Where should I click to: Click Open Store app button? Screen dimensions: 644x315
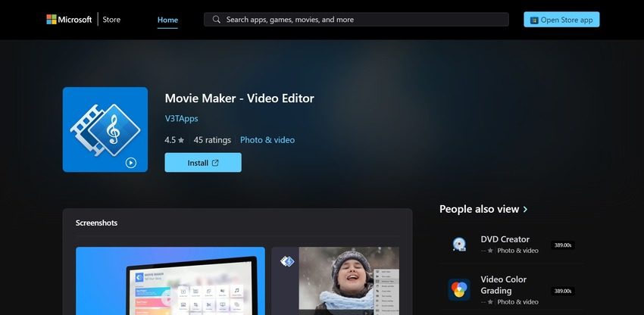point(561,19)
